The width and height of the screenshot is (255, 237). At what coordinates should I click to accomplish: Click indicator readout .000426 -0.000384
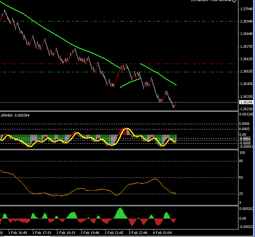click(15, 115)
